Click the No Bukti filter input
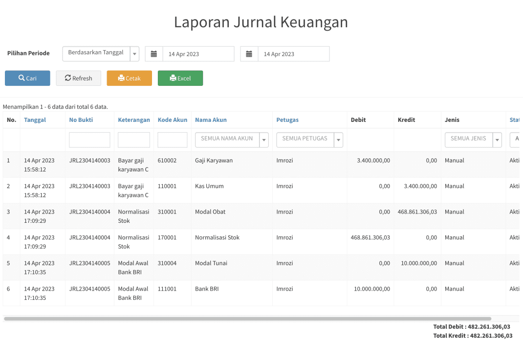The height and width of the screenshot is (351, 523). (x=89, y=140)
